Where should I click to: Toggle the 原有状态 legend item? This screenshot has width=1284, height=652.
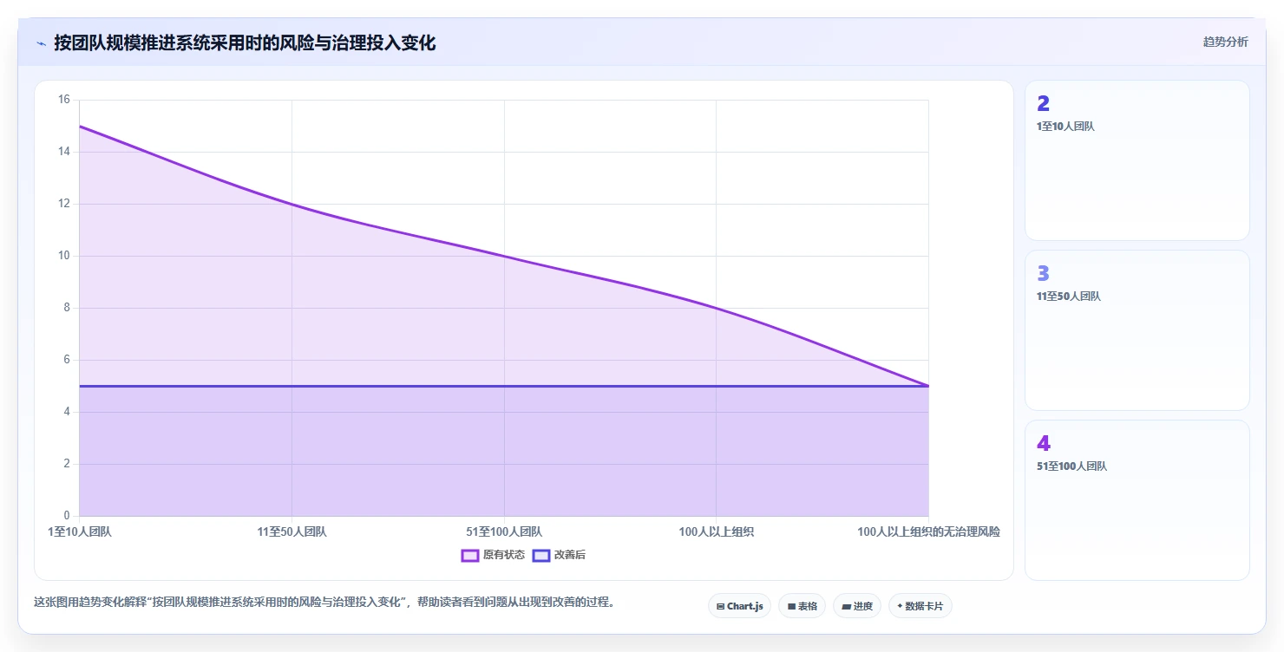pos(493,555)
